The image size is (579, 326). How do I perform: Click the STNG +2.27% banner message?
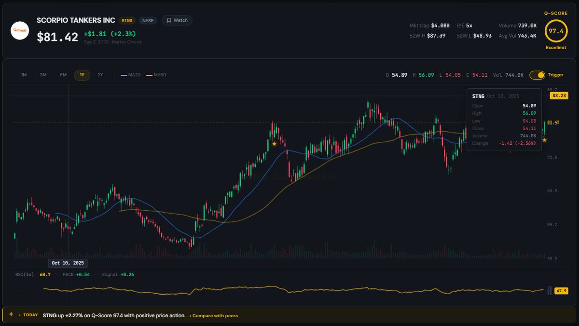(114, 315)
